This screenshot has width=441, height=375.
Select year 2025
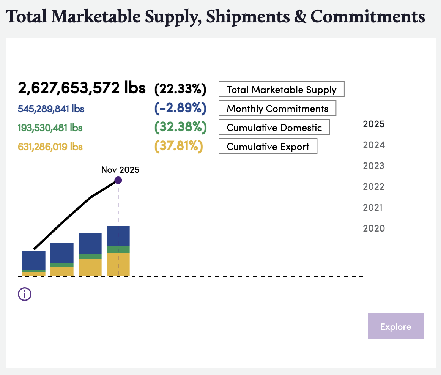[x=373, y=124]
